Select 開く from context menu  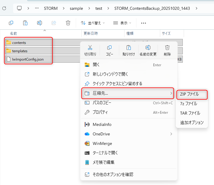pyautogui.click(x=129, y=65)
